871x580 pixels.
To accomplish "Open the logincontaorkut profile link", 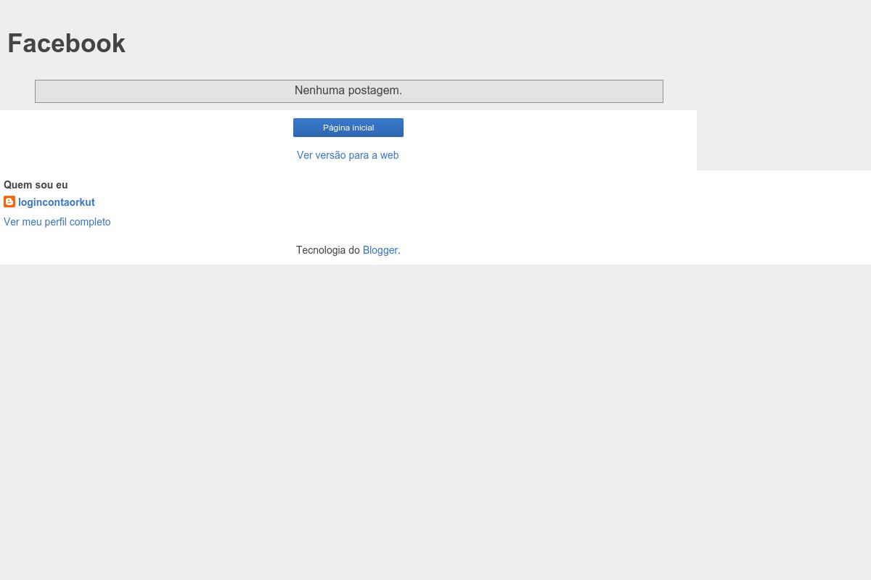I will (x=57, y=202).
